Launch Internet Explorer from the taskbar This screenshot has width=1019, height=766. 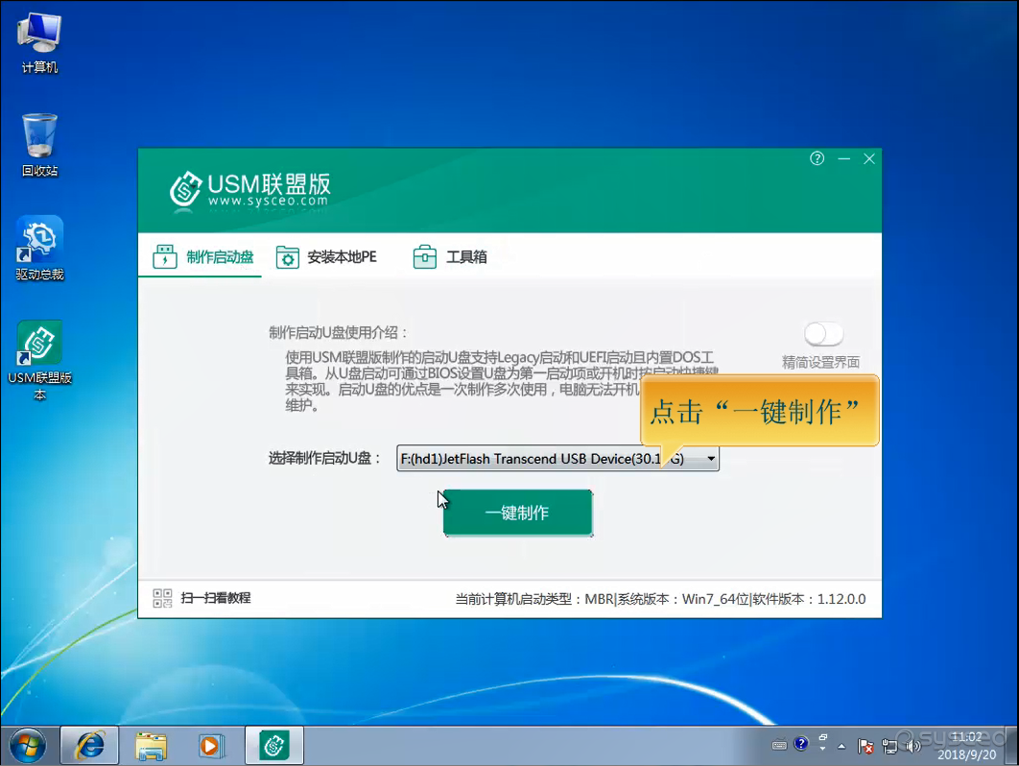point(90,745)
